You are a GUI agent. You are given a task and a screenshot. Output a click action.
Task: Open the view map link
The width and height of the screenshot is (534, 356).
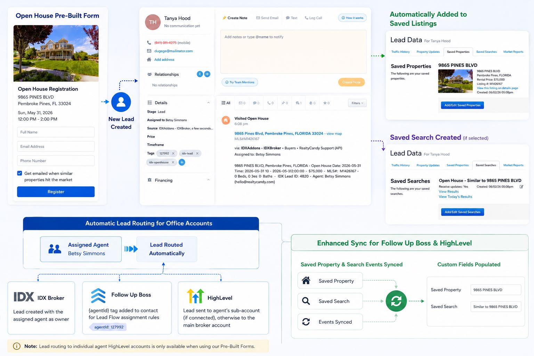(334, 134)
